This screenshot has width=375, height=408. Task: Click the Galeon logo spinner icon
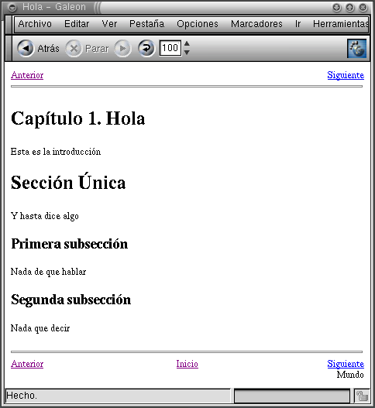tap(356, 49)
